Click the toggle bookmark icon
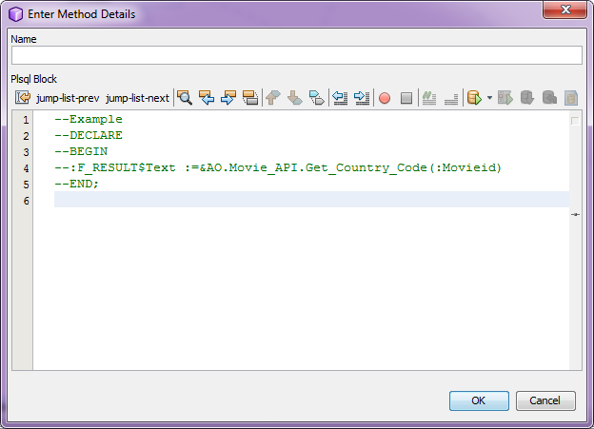 click(x=317, y=98)
